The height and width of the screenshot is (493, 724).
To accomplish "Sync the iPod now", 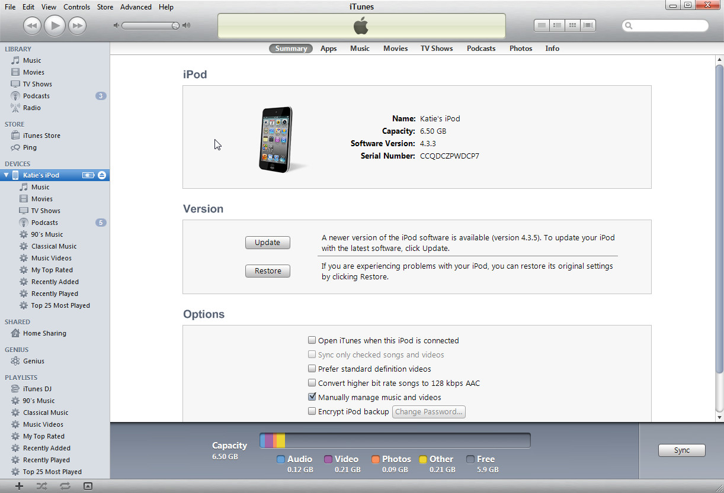I will click(681, 450).
